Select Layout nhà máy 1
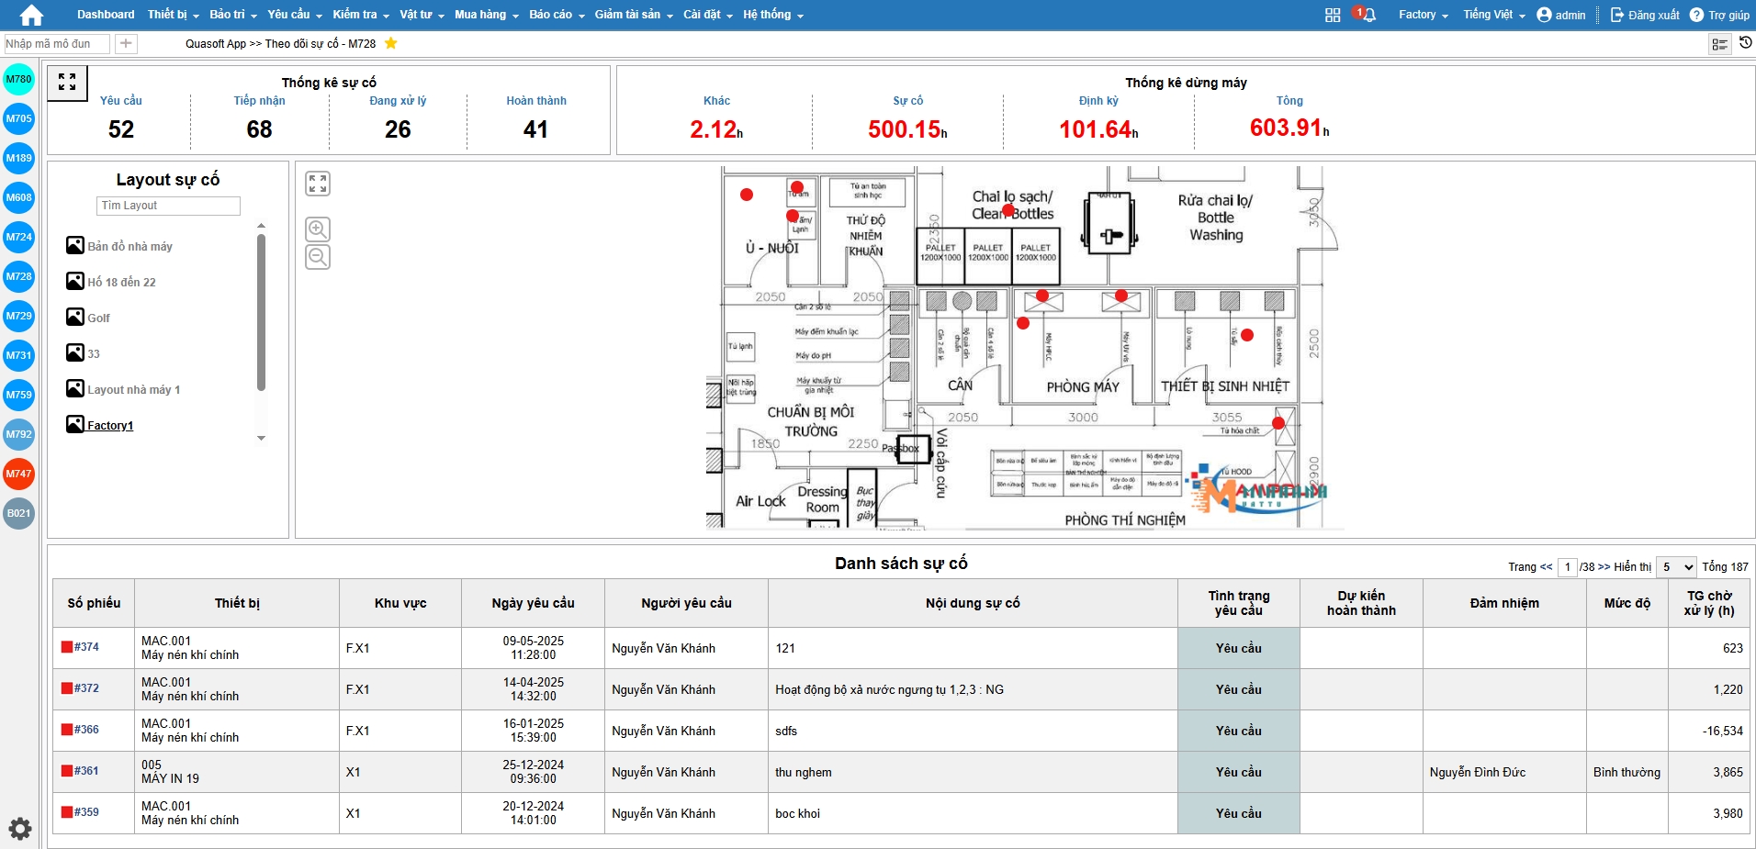The width and height of the screenshot is (1756, 849). (x=123, y=389)
